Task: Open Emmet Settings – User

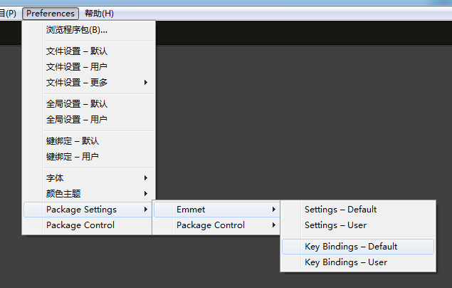Action: coord(335,225)
